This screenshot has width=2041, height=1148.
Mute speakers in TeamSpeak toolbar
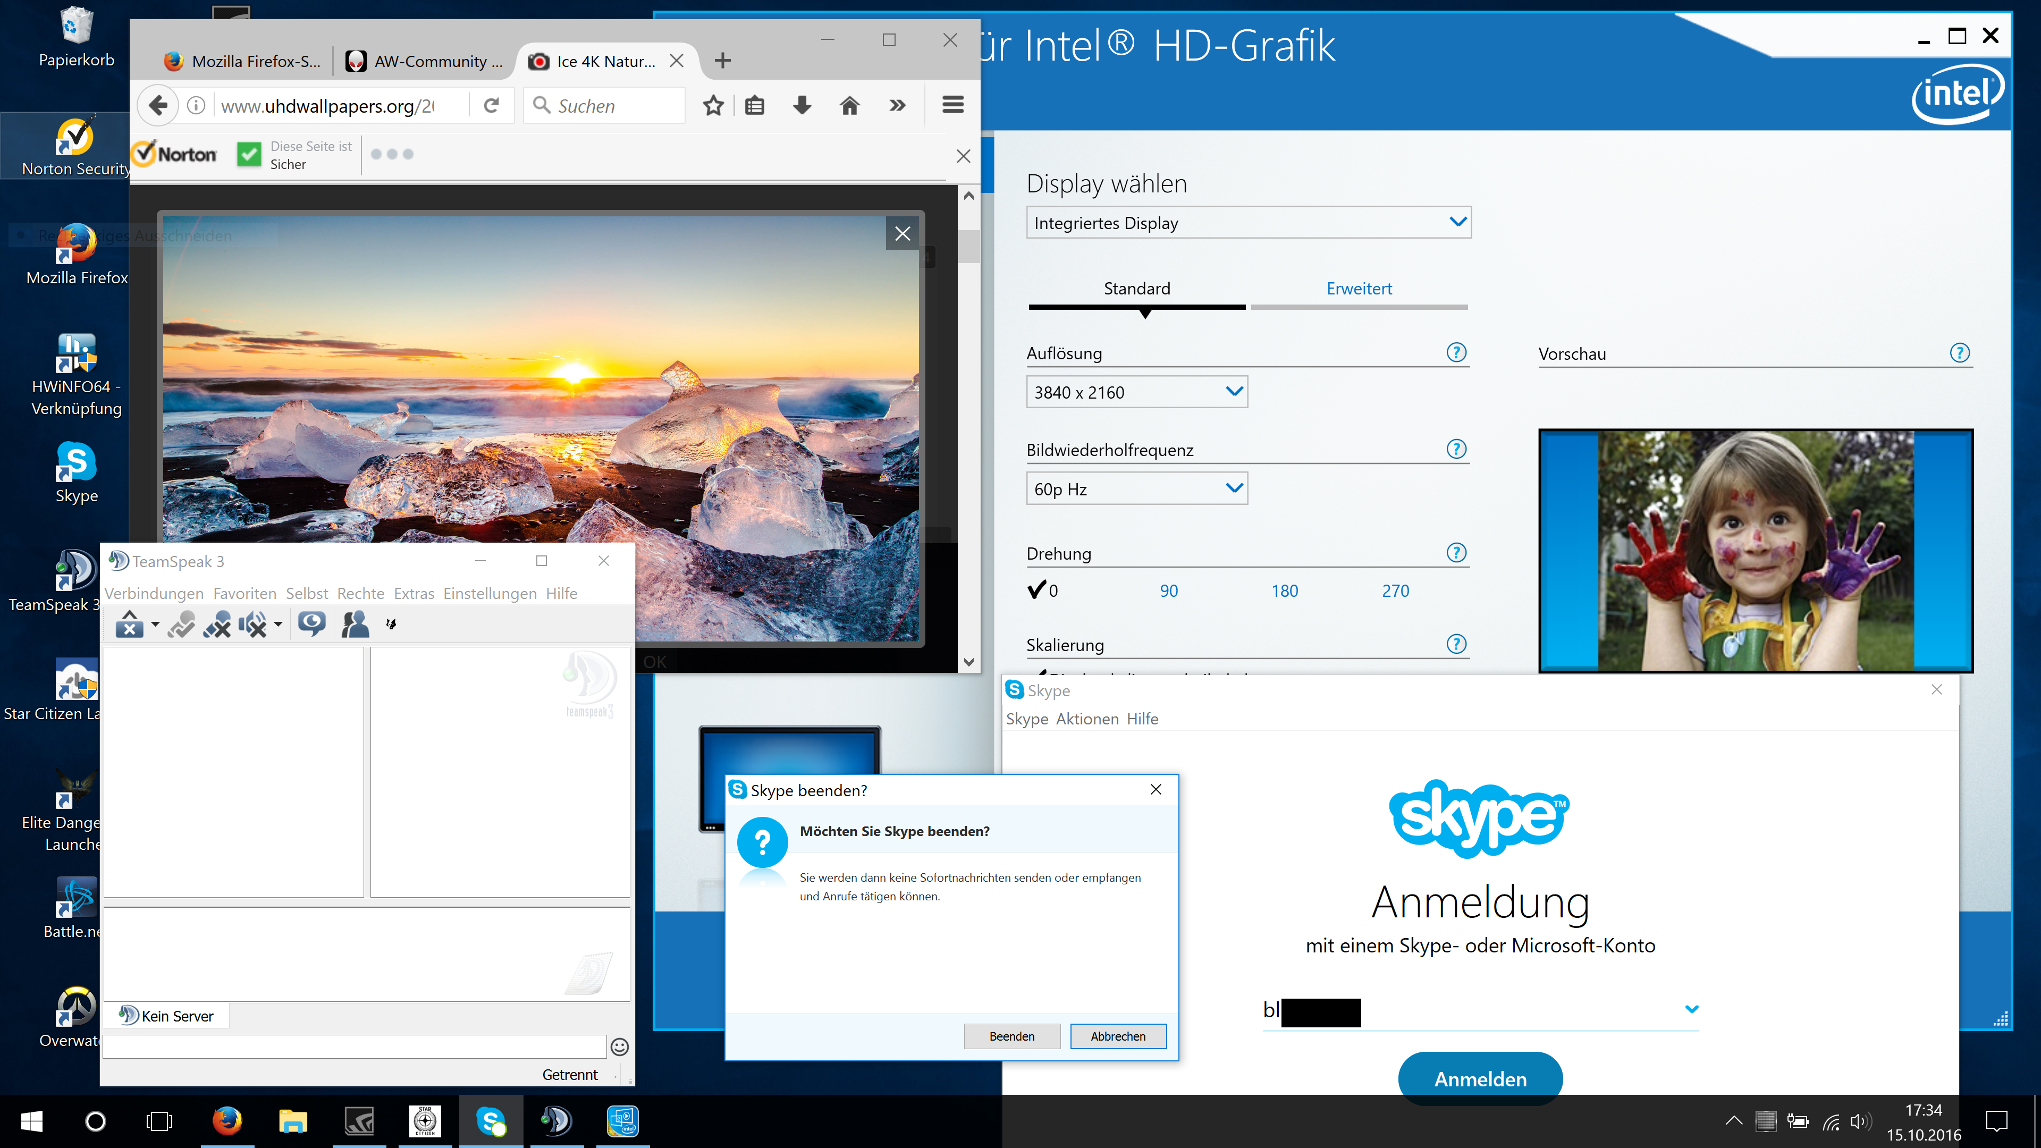tap(252, 624)
